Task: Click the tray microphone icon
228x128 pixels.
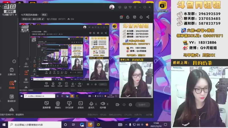Action: click(130, 125)
